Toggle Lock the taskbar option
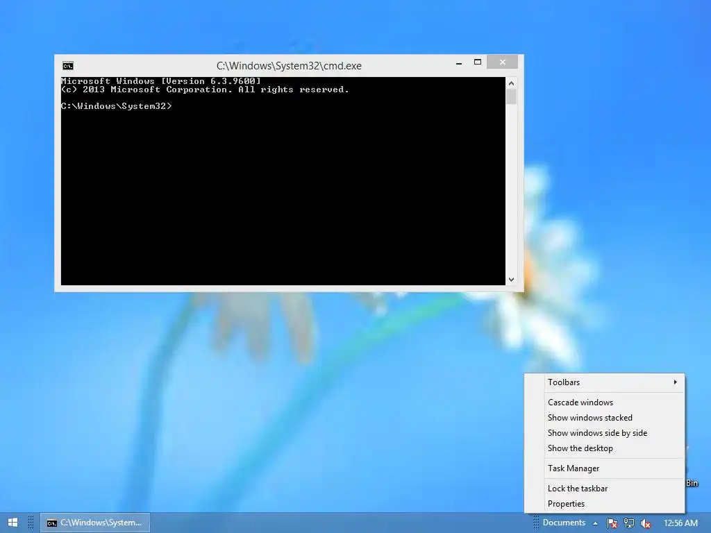This screenshot has width=711, height=533. [614, 488]
